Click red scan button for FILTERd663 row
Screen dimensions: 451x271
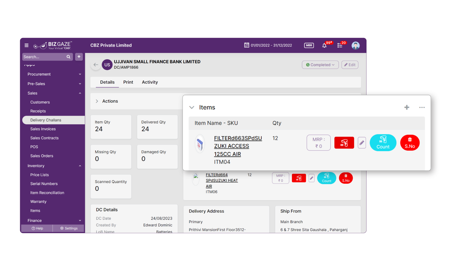(x=344, y=143)
